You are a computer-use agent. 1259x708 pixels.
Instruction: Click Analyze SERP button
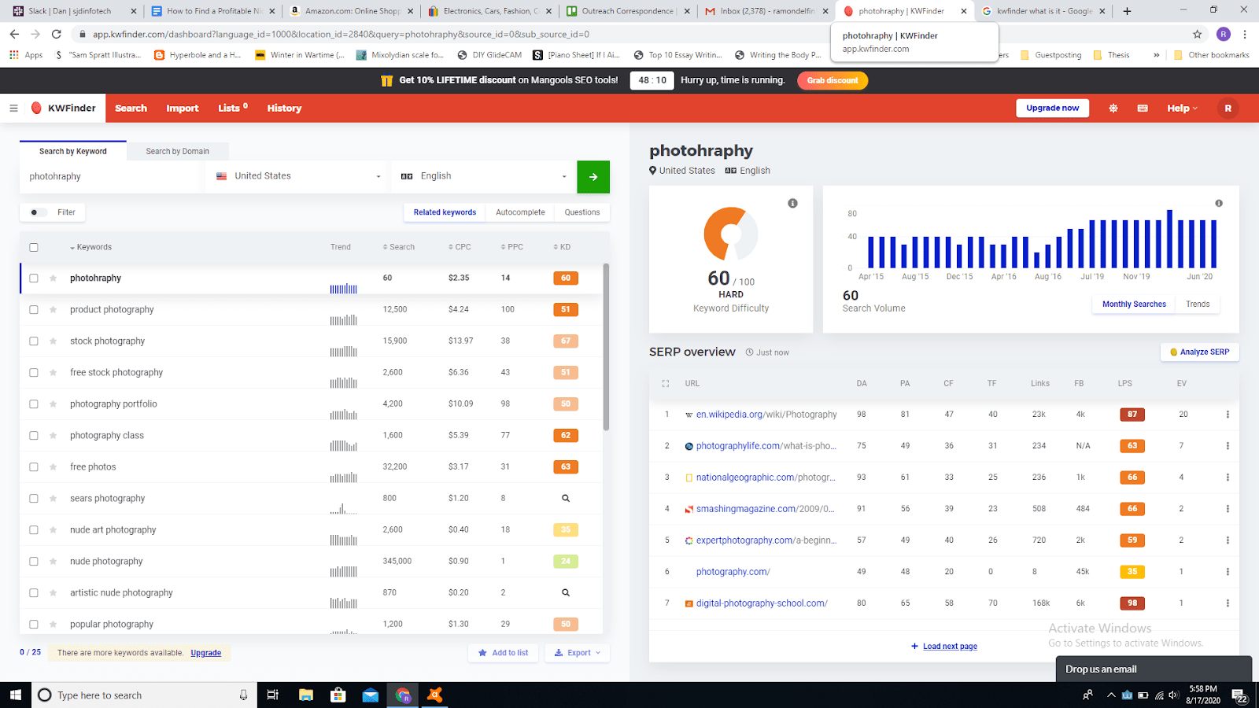(x=1199, y=352)
